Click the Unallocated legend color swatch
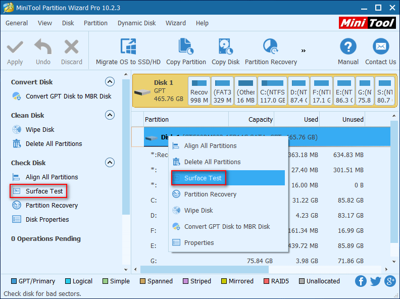Screen dimensions: 400x299 click(302, 281)
